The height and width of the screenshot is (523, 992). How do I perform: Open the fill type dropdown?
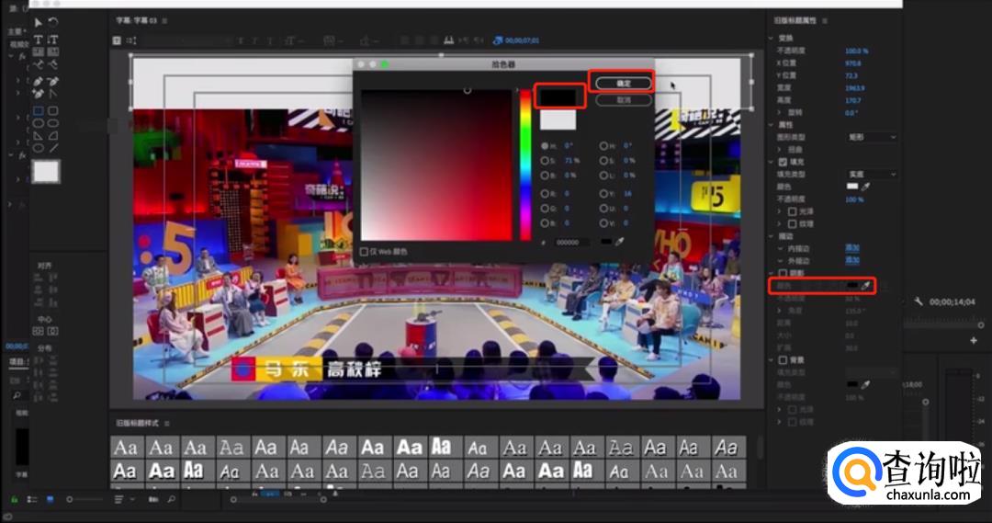872,174
